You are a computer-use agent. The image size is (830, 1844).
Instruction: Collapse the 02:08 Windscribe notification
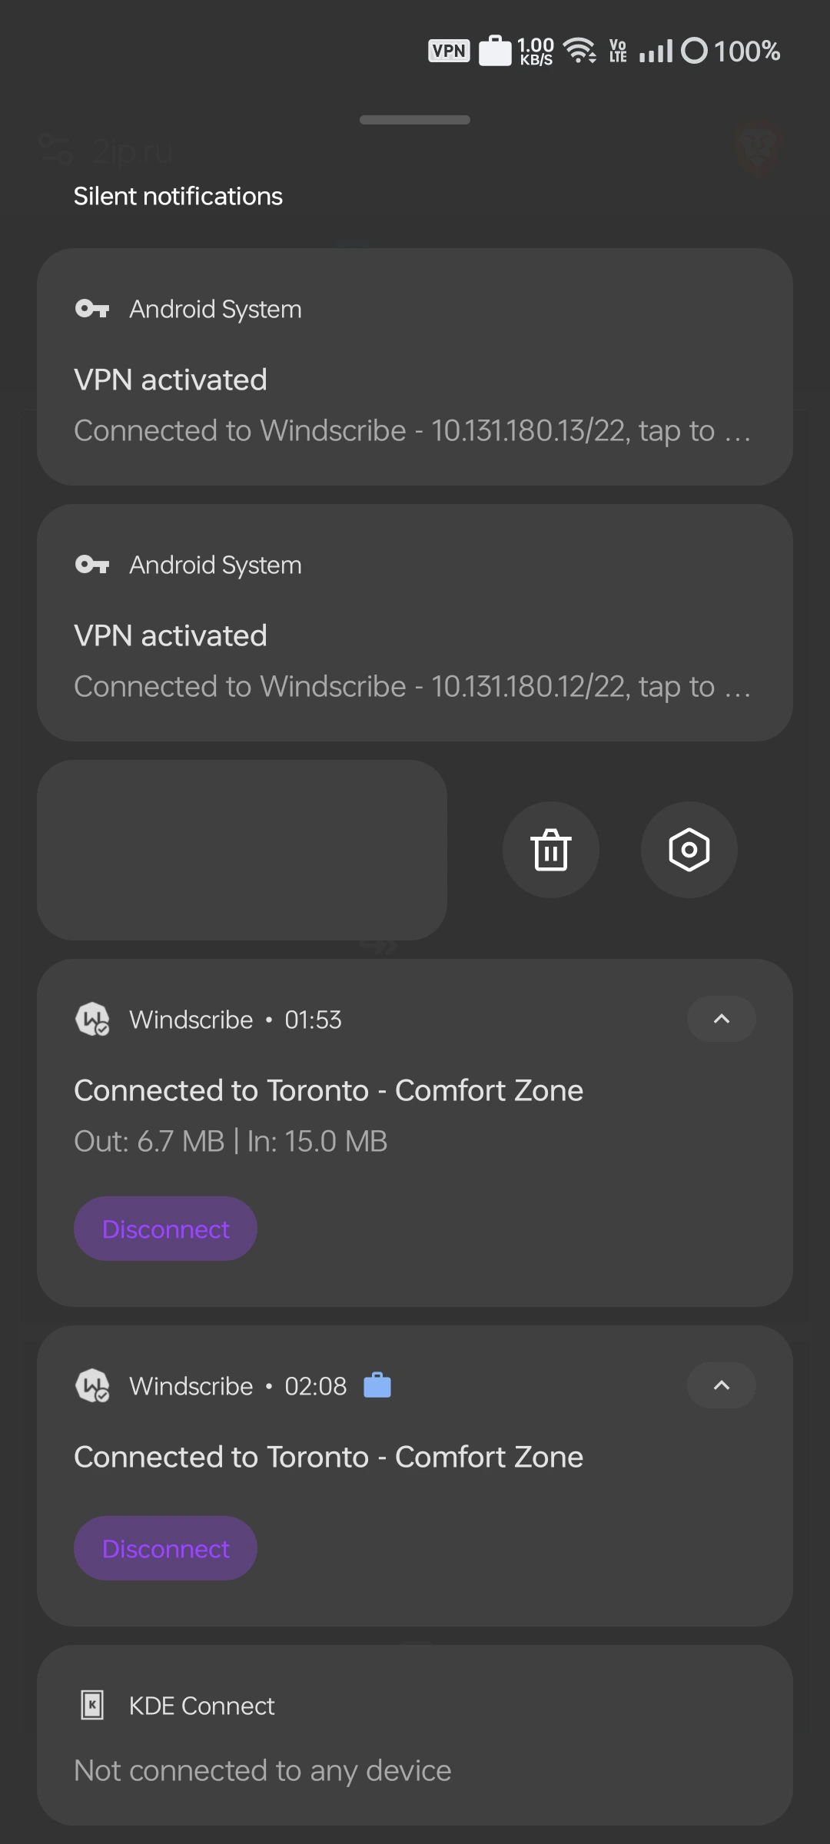[x=721, y=1385]
